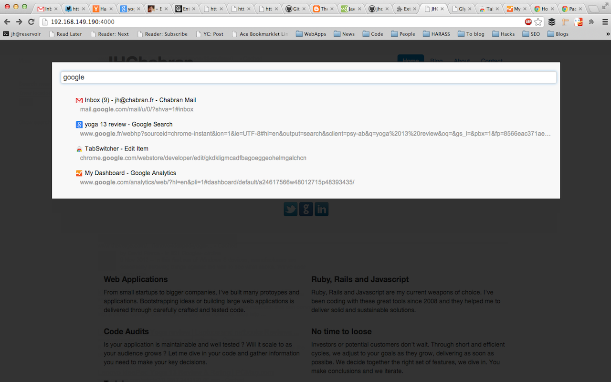The image size is (611, 382).
Task: Click the Google Plus icon on the page behind
Action: point(306,209)
